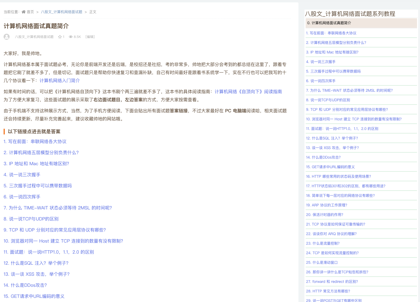Open lesson 4 说一说三次握手 in article

(22, 174)
